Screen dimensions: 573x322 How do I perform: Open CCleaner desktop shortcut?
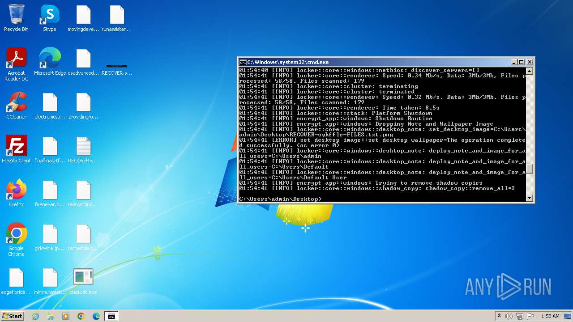16,106
